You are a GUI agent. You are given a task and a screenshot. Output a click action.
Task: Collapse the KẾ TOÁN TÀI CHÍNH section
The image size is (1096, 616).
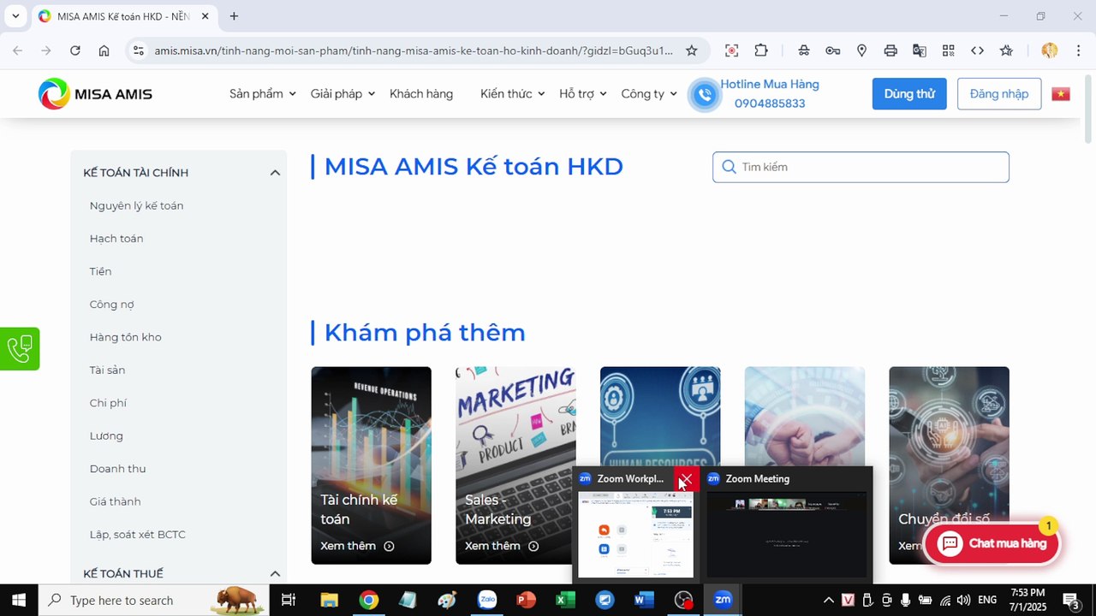(x=275, y=173)
